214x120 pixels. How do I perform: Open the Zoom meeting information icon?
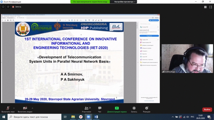(3, 7)
